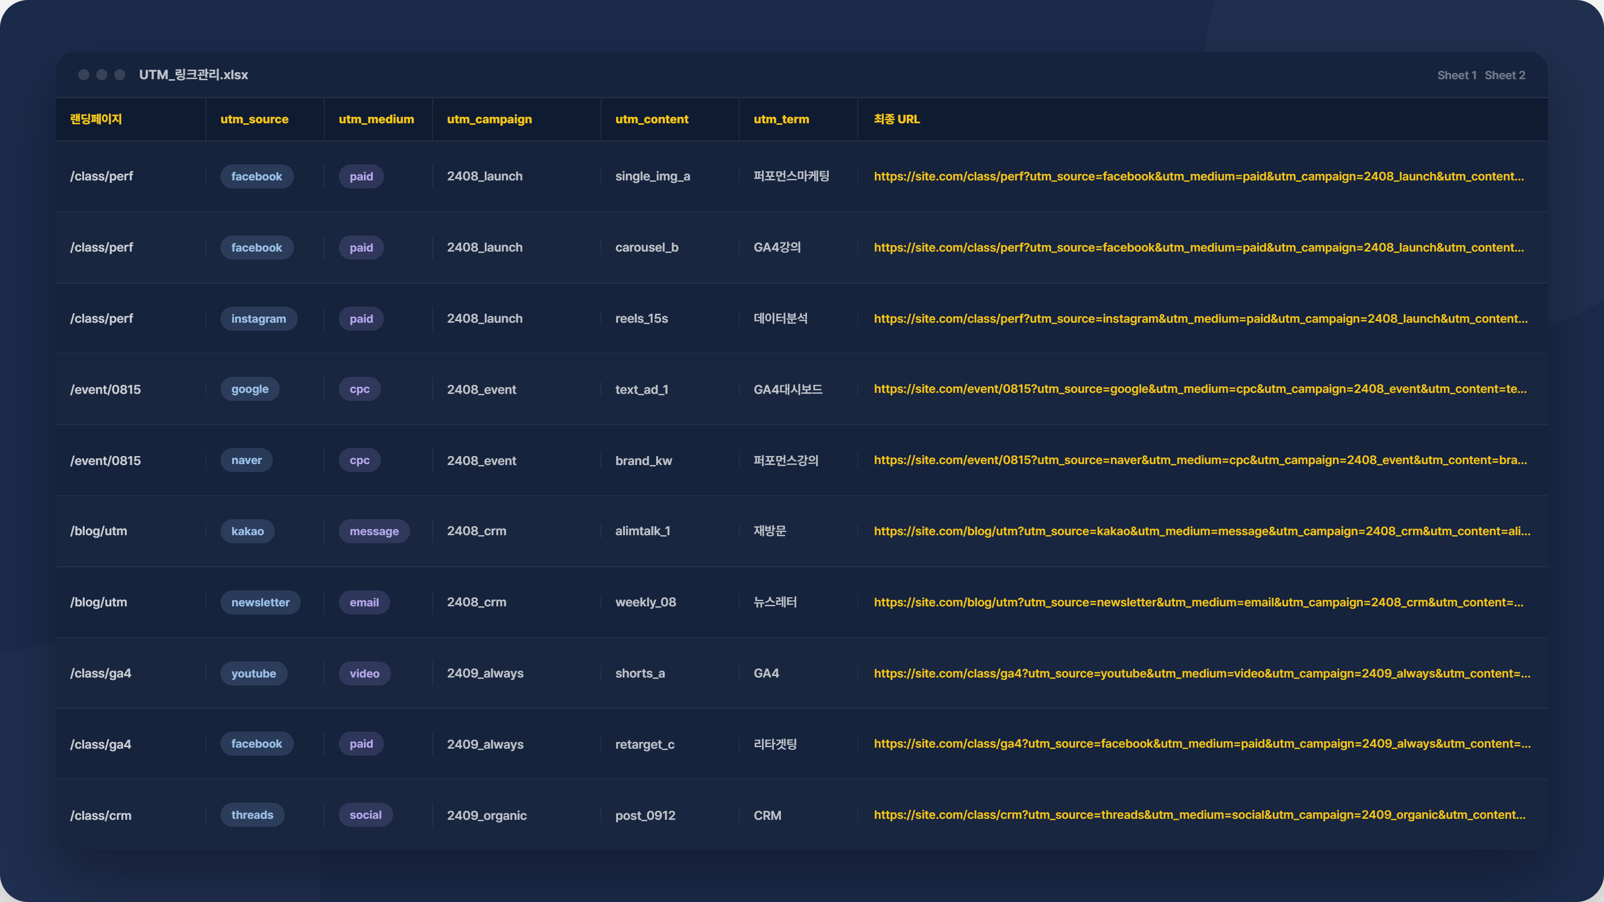The image size is (1604, 902).
Task: Select the 랜딩페이지 column header
Action: tap(96, 119)
